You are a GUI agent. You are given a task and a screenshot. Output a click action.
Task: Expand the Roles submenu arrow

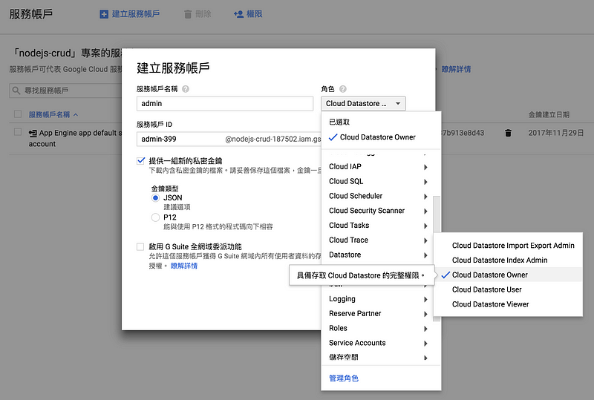pos(425,329)
